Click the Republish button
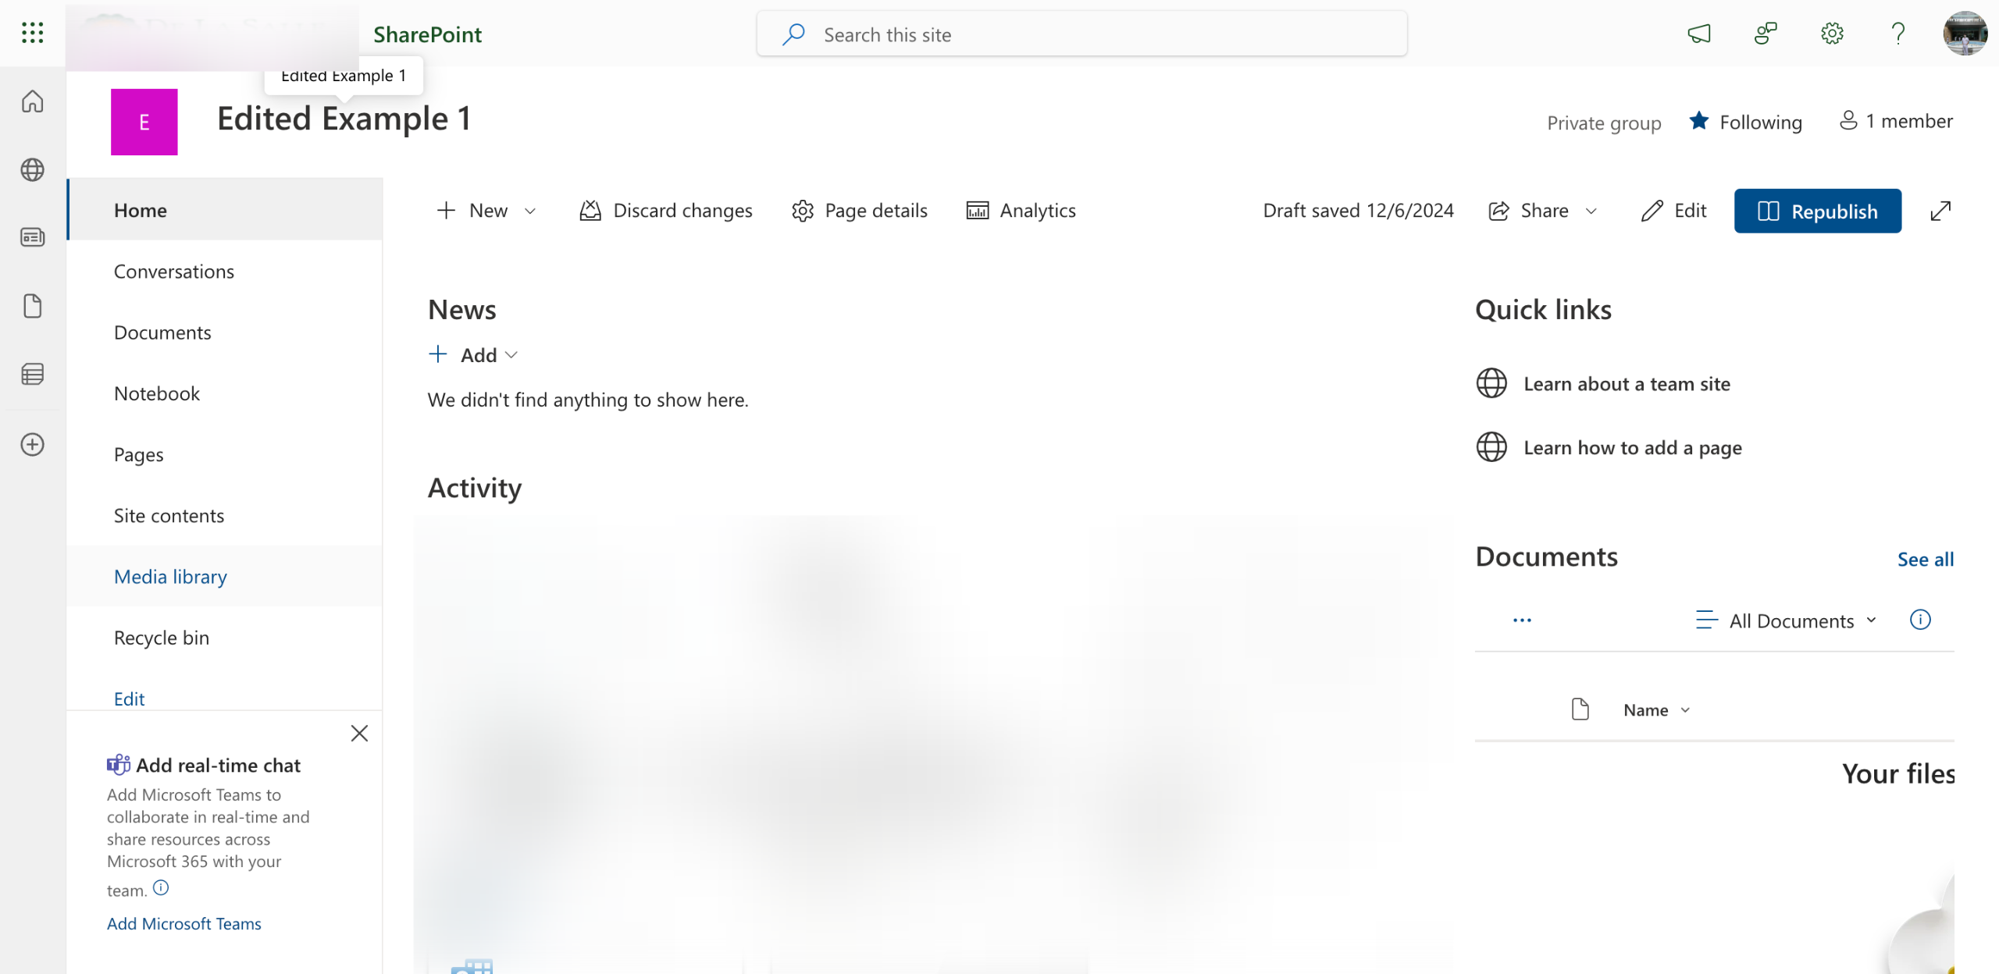 coord(1817,211)
